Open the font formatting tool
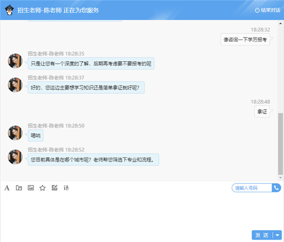Viewport: 284px width, 242px height. (7, 188)
